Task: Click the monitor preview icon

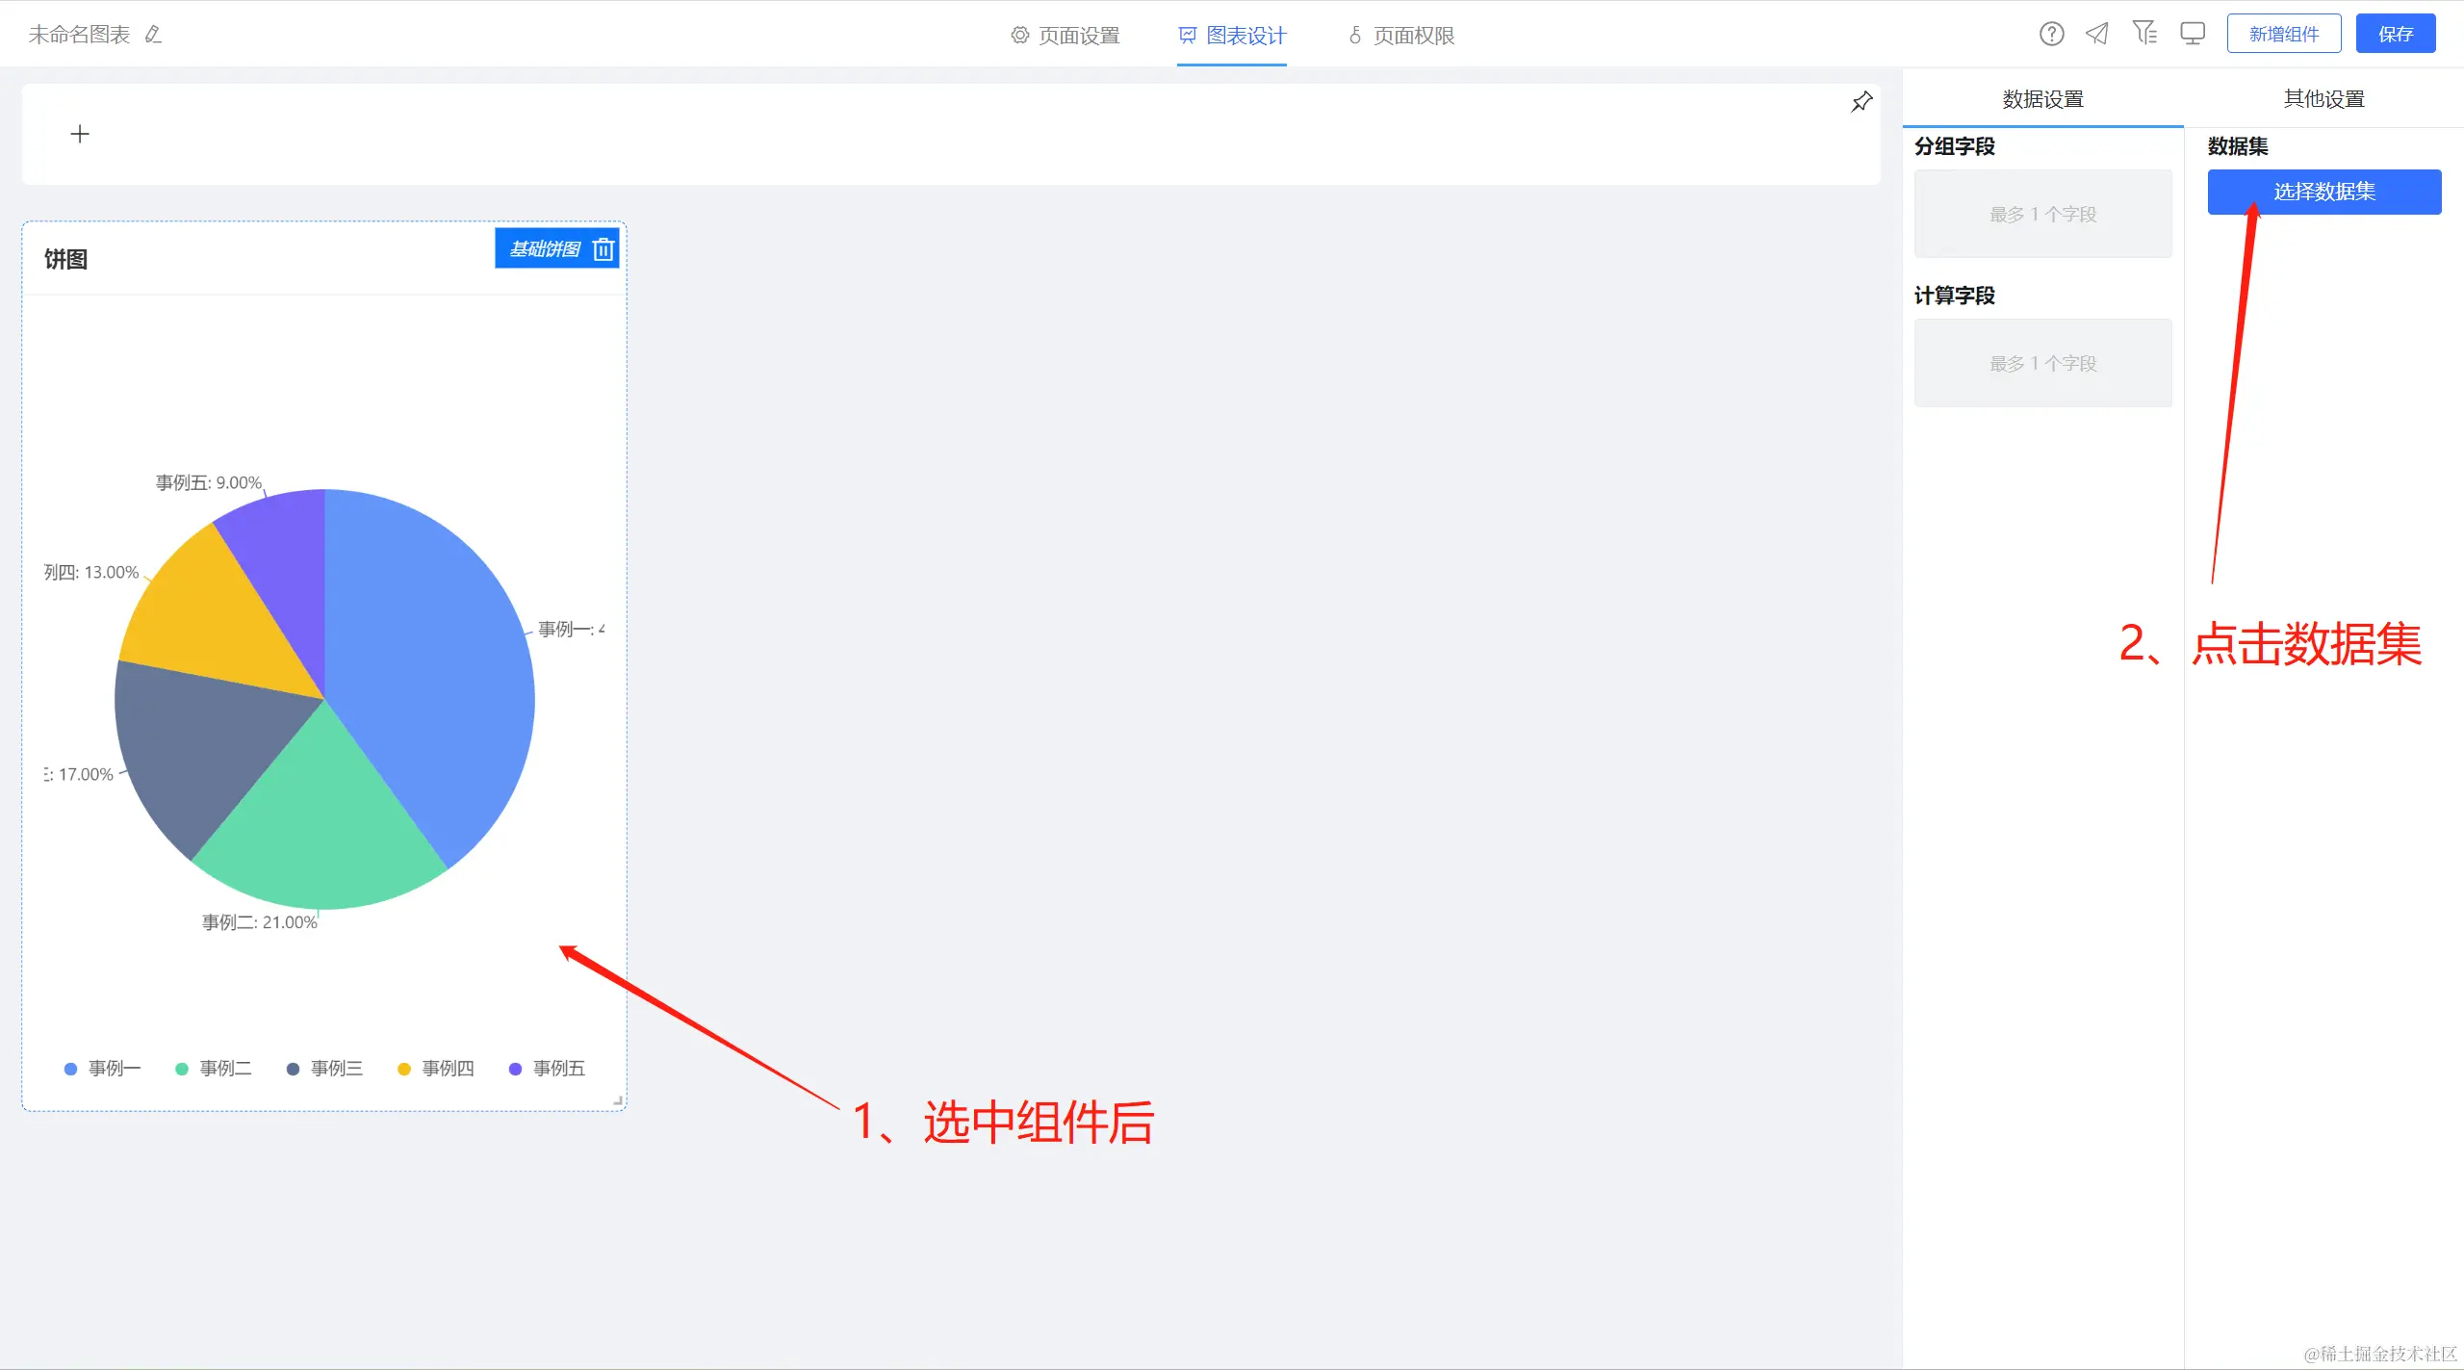Action: tap(2193, 35)
